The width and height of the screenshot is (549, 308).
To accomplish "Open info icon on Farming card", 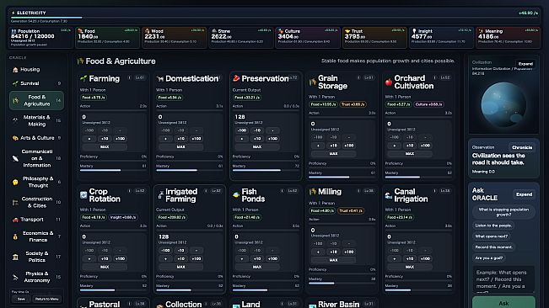I will 129,77.
